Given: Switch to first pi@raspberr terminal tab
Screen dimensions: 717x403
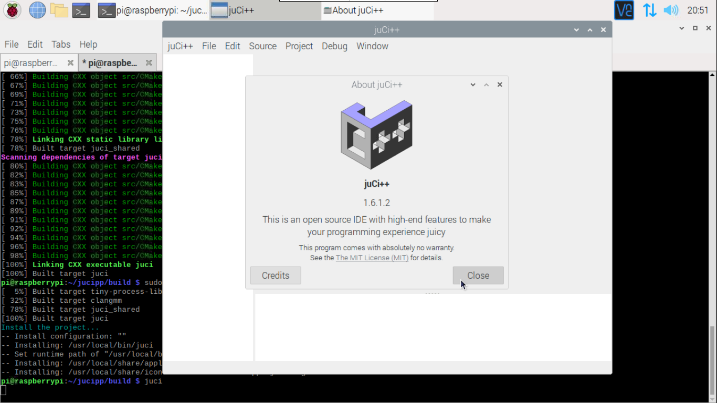Looking at the screenshot, I should pos(31,63).
